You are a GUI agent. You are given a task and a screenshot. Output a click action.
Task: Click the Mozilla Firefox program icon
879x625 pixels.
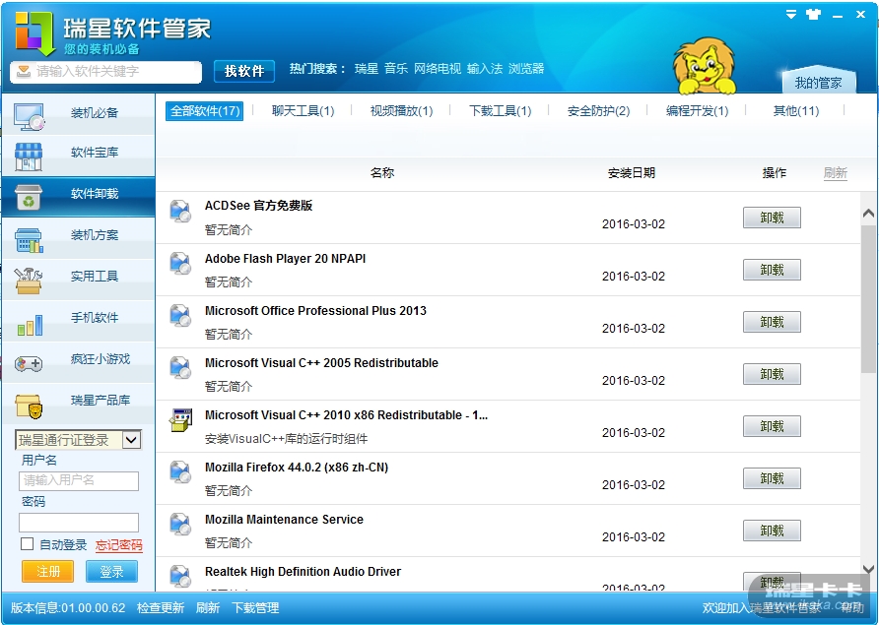pos(180,472)
